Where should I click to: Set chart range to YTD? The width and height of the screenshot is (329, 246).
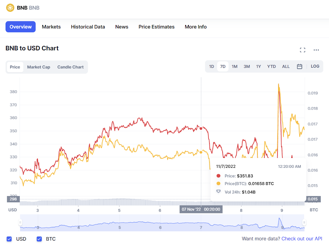click(x=272, y=67)
